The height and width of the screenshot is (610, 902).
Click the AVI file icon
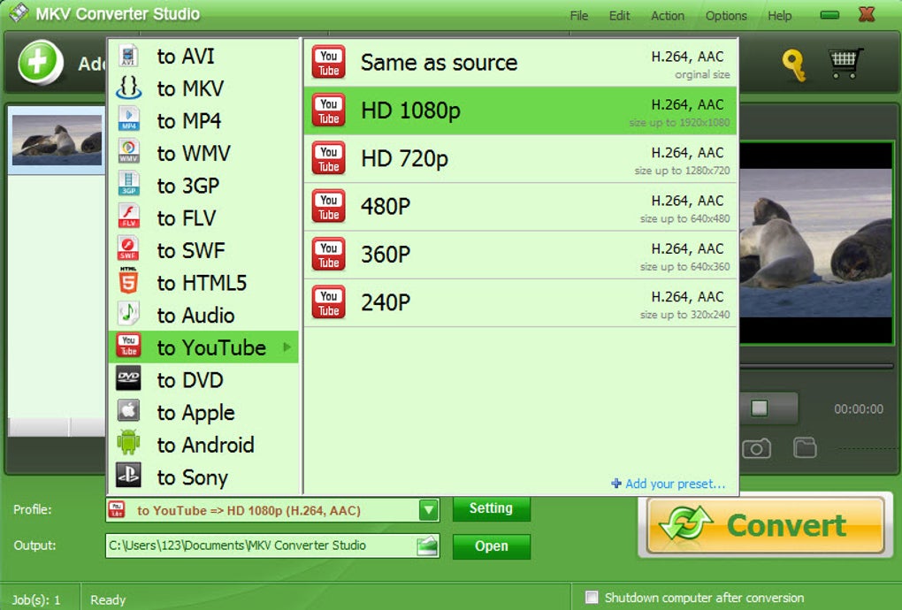128,55
